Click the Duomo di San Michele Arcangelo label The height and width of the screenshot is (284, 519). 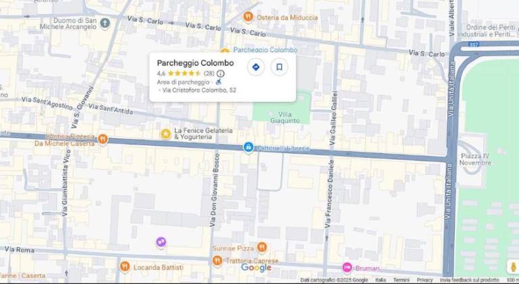(68, 24)
